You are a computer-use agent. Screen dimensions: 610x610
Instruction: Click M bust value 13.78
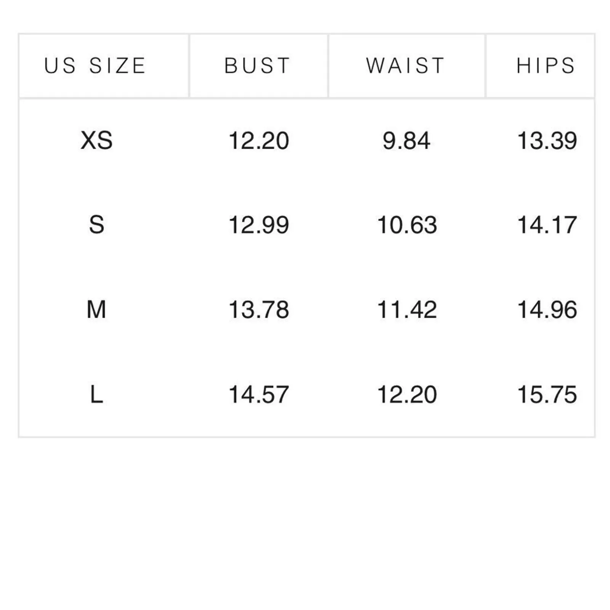[x=258, y=309]
